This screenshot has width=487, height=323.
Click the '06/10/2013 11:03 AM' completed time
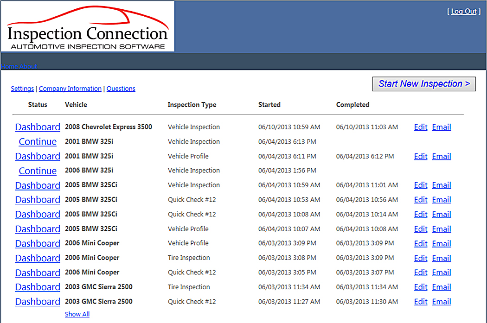click(367, 127)
